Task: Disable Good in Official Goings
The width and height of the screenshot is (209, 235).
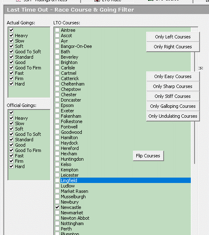Action: [12, 145]
